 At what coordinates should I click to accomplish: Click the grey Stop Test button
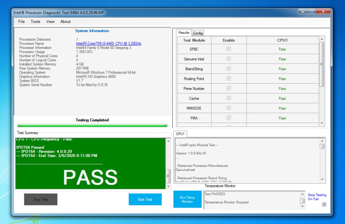(41, 199)
